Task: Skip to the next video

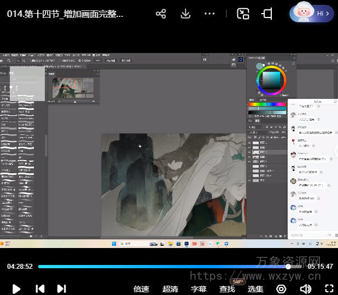Action: coord(61,288)
